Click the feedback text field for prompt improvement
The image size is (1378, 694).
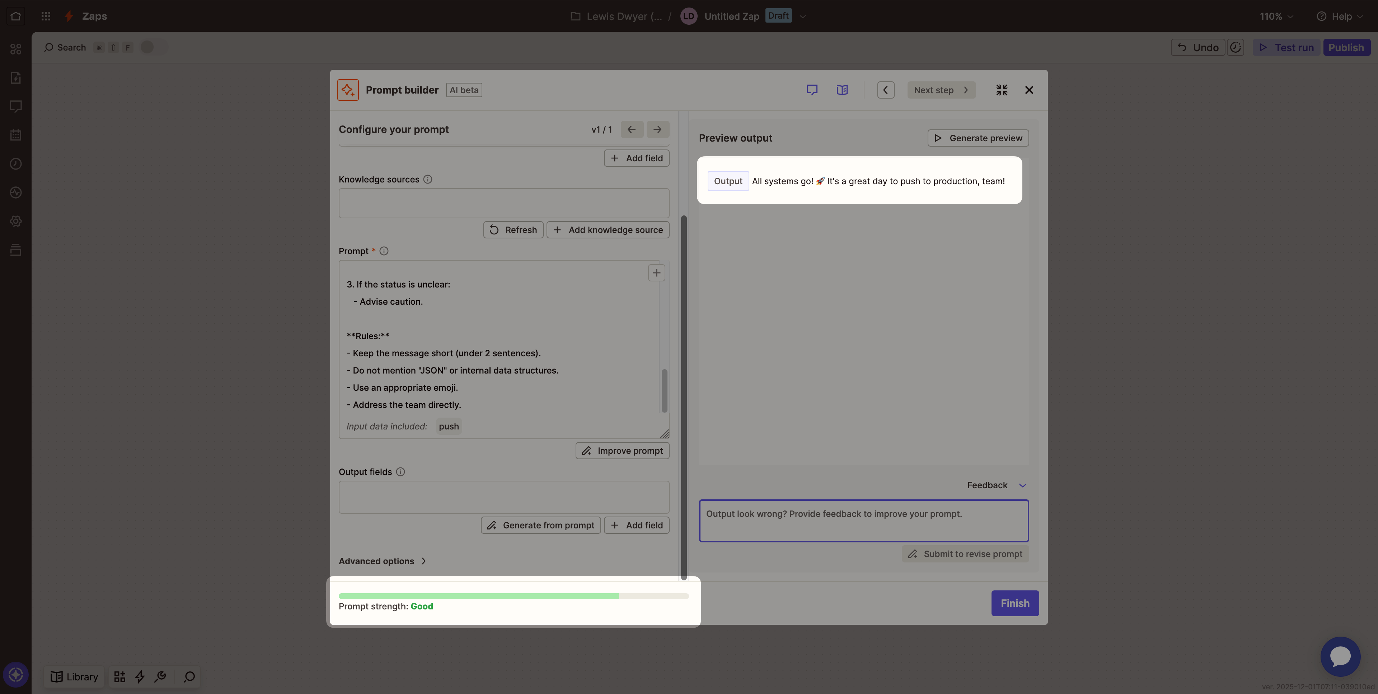(863, 520)
